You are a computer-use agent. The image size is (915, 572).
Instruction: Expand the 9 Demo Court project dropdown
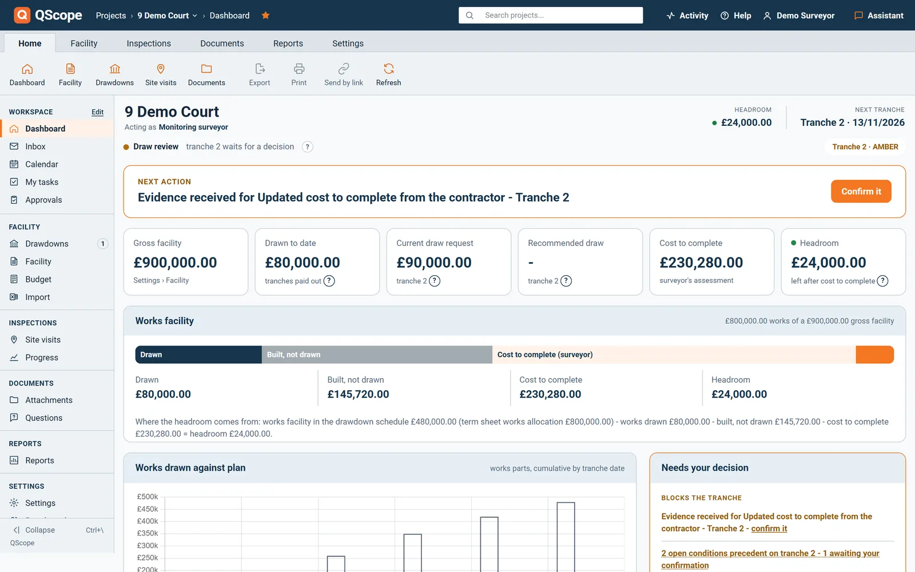click(168, 15)
